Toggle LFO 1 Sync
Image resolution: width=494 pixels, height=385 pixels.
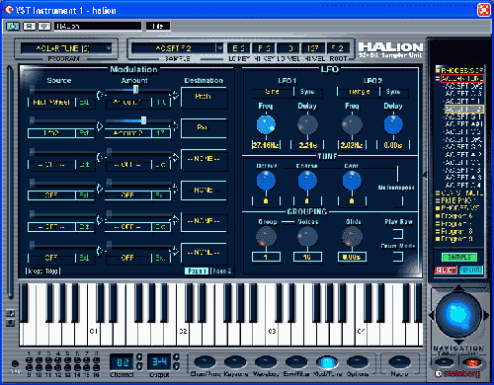(307, 92)
